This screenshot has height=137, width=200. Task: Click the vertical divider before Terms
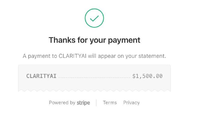(96, 103)
